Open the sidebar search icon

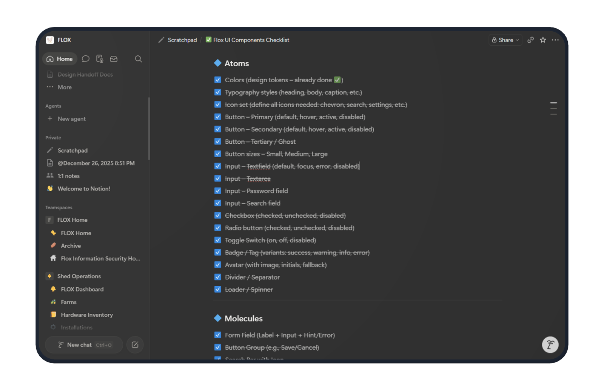click(139, 59)
